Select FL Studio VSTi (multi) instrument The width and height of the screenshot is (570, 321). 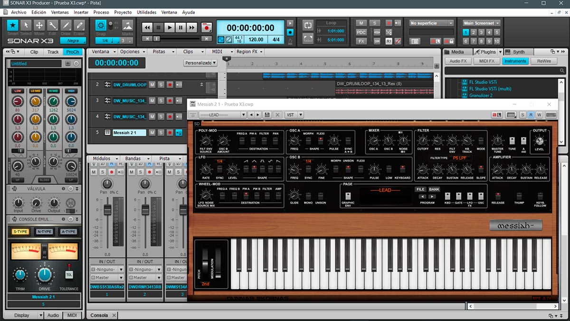point(490,89)
